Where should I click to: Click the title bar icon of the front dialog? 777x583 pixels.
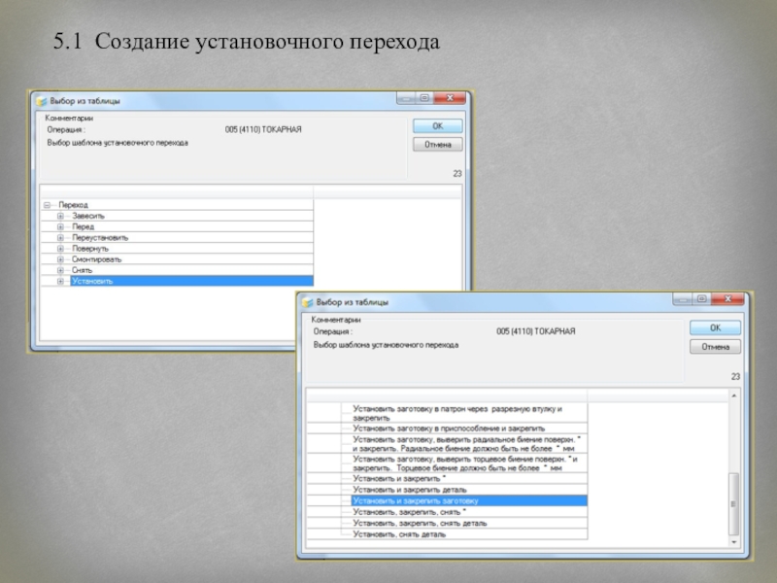pyautogui.click(x=308, y=301)
